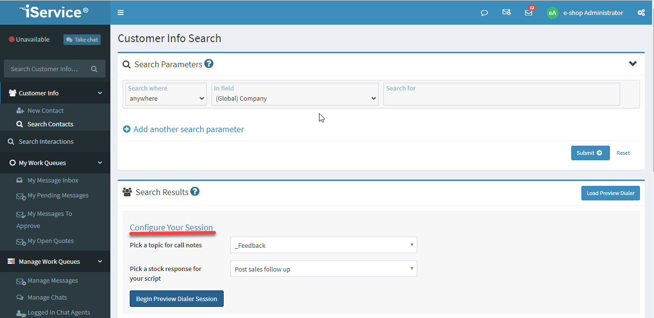This screenshot has width=654, height=318.
Task: Open Manage Messages in sidebar
Action: [x=53, y=280]
